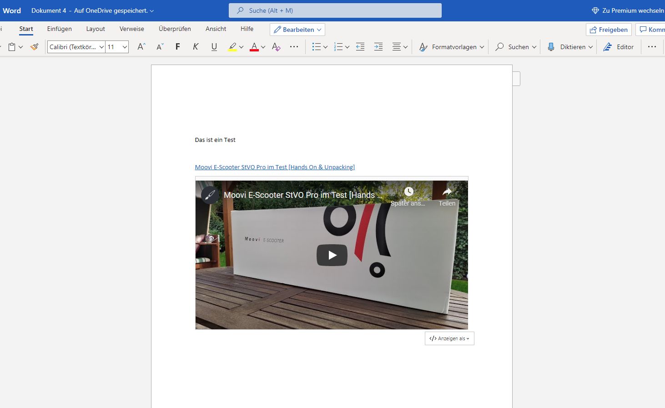Viewport: 665px width, 408px height.
Task: Expand font name dropdown Calibri
Action: coord(101,47)
